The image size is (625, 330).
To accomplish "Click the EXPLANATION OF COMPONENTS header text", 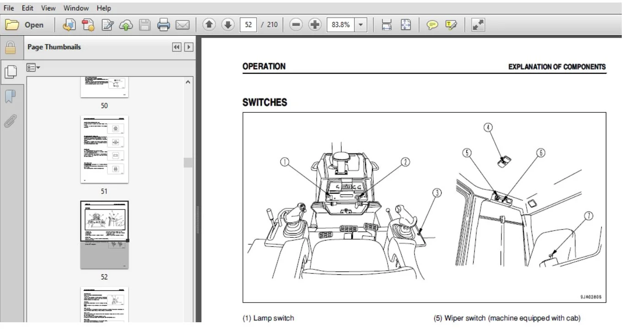I will pyautogui.click(x=557, y=67).
